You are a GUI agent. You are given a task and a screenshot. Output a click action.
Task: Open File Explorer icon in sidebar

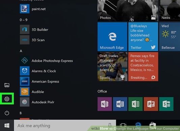coord(7,85)
